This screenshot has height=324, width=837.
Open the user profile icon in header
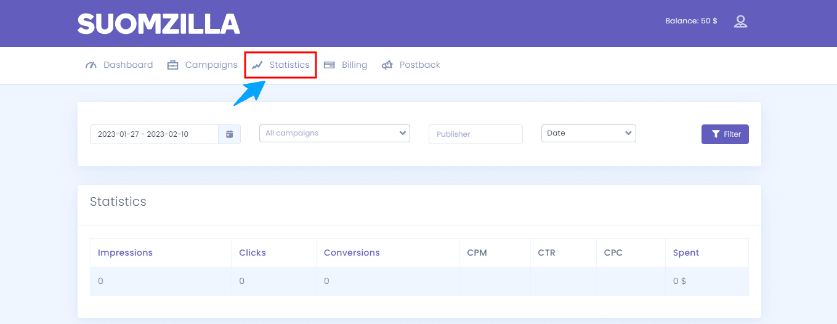click(740, 22)
